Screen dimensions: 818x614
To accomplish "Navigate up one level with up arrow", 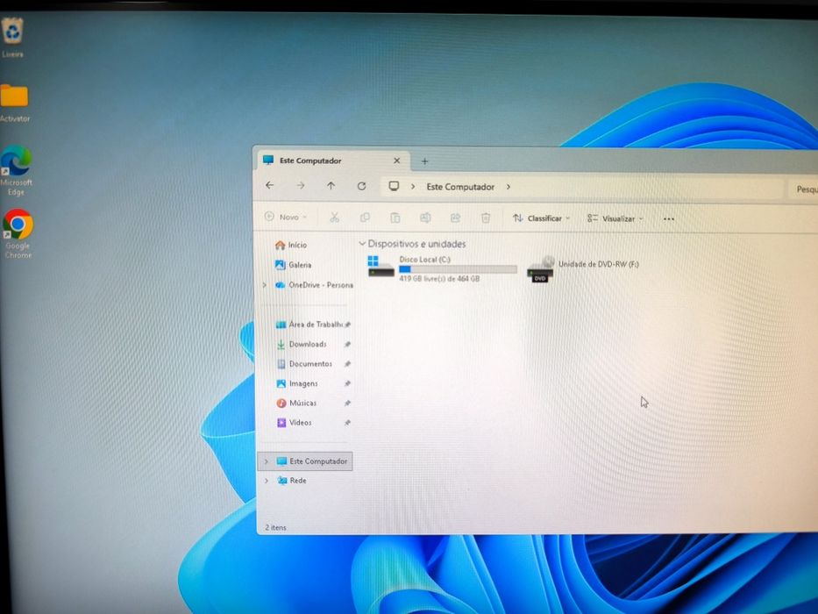I will 331,185.
